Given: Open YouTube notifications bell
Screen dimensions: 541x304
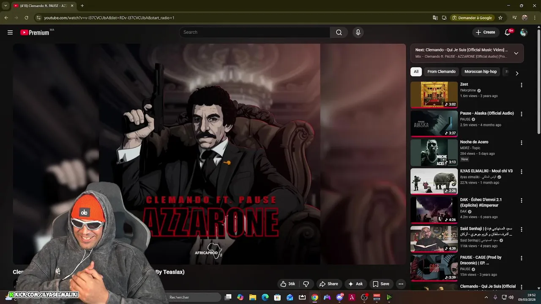Looking at the screenshot, I should [x=508, y=32].
